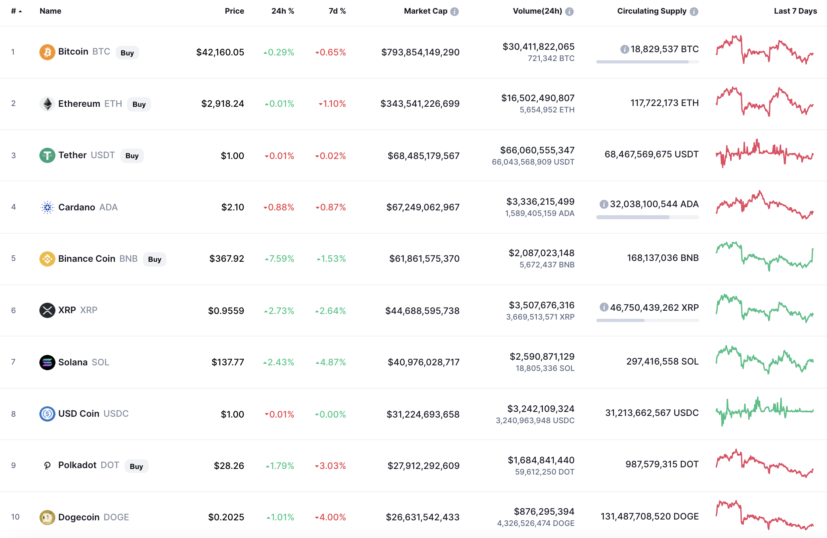Open the Ethereum ETH name link
Image resolution: width=827 pixels, height=538 pixels.
(90, 104)
